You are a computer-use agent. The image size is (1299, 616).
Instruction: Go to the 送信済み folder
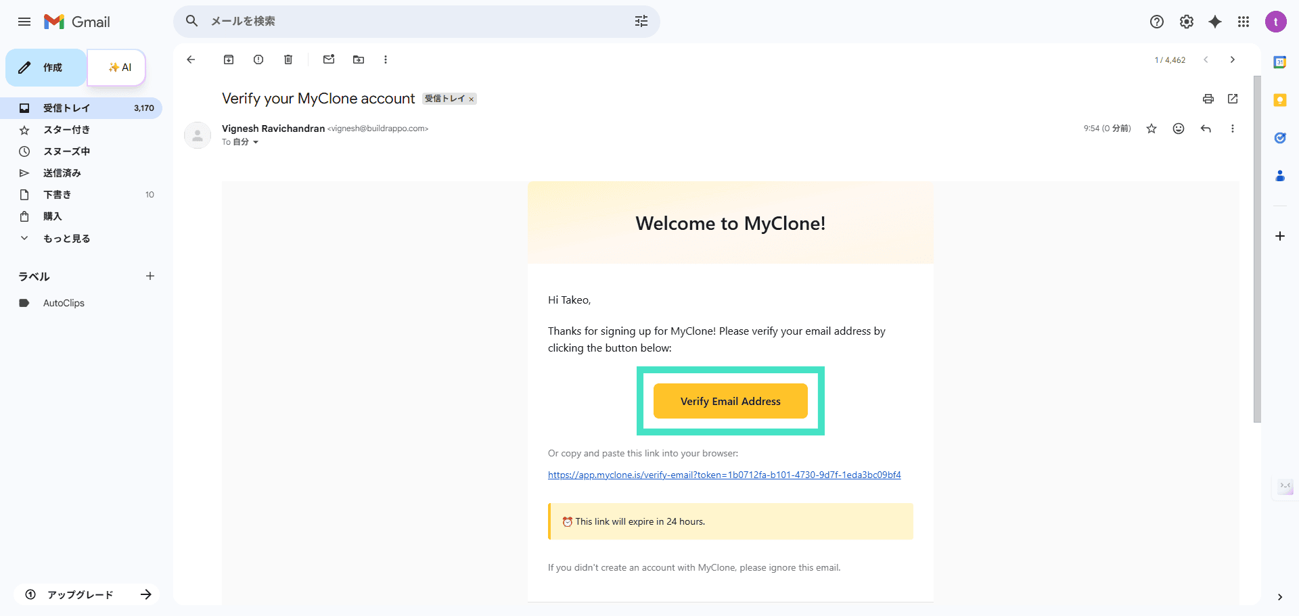(x=62, y=173)
